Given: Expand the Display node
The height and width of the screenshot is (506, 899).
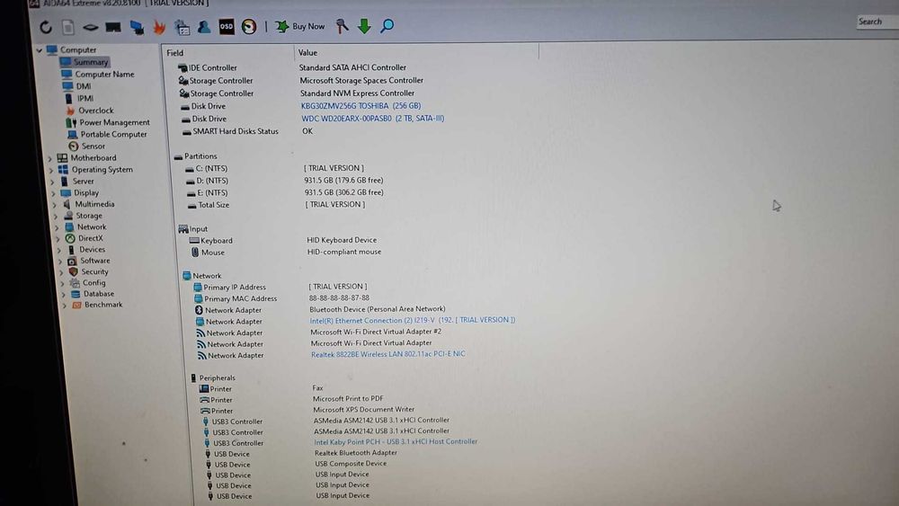Looking at the screenshot, I should coord(54,193).
